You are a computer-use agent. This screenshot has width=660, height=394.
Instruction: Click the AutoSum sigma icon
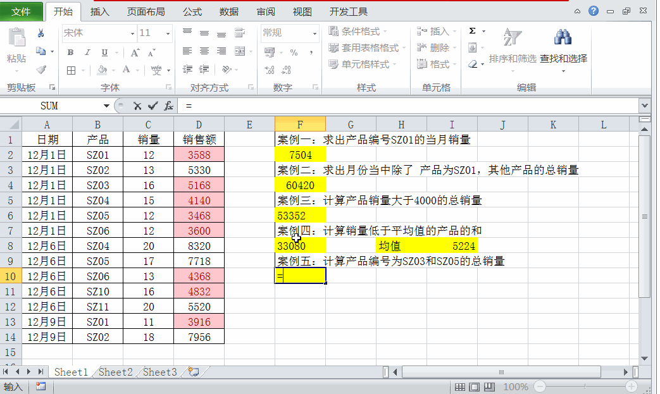coord(473,31)
